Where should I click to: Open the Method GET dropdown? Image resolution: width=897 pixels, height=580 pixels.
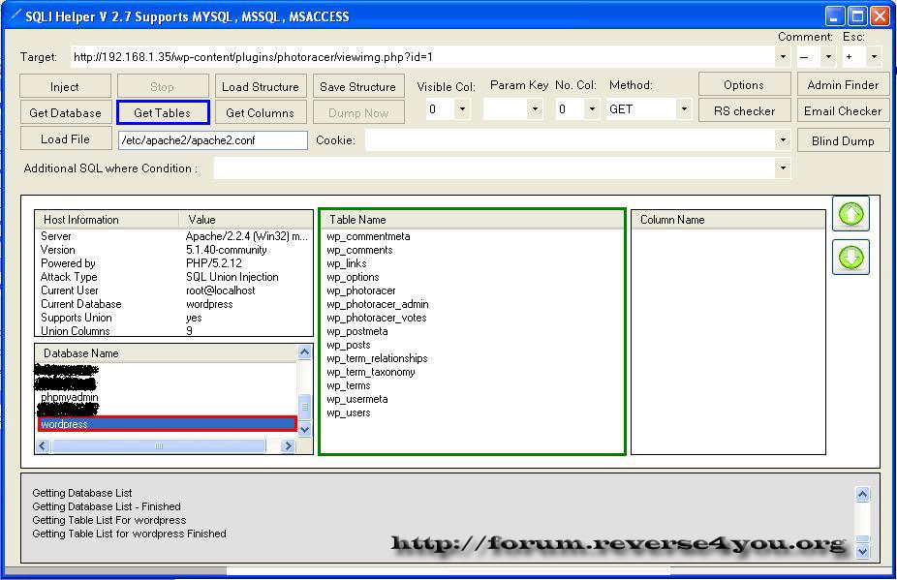[x=684, y=108]
